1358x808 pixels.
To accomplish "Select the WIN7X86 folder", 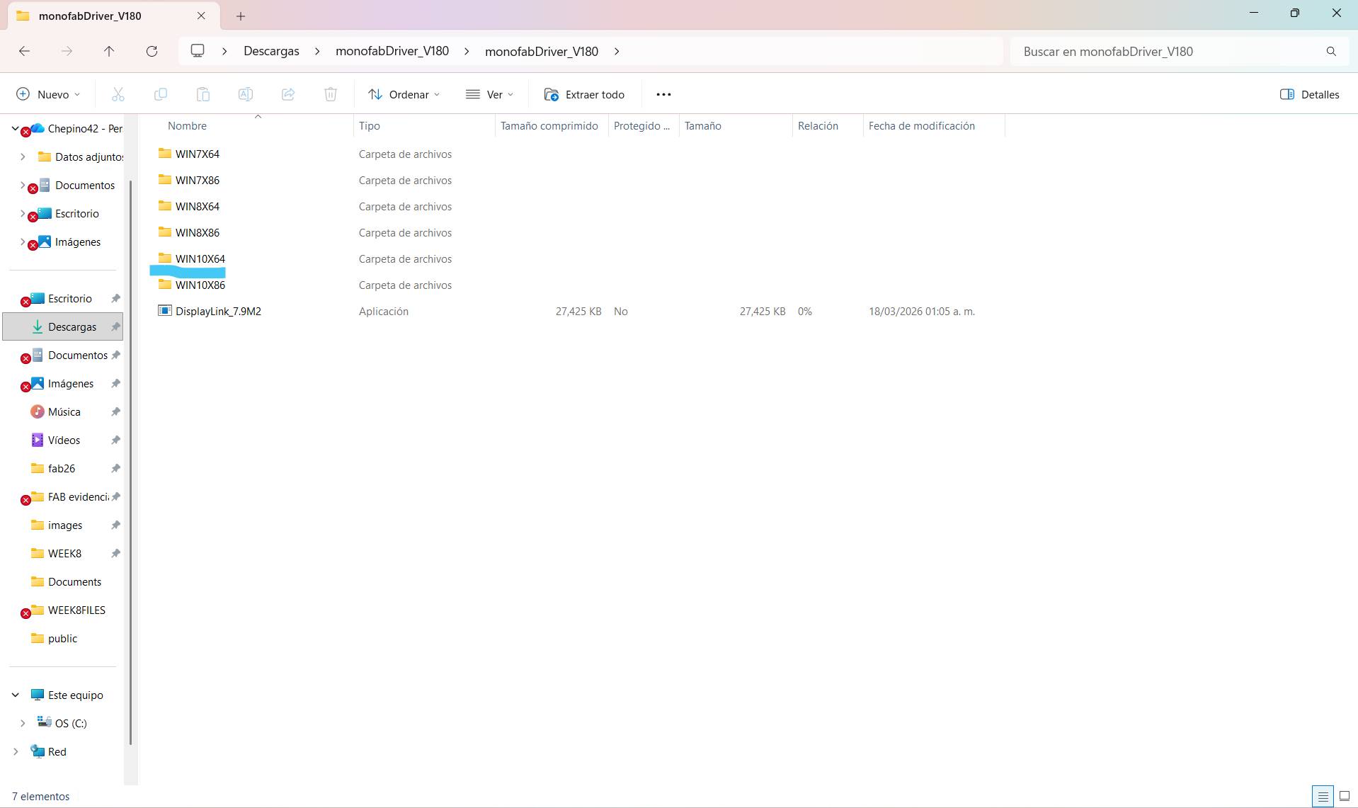I will point(198,181).
